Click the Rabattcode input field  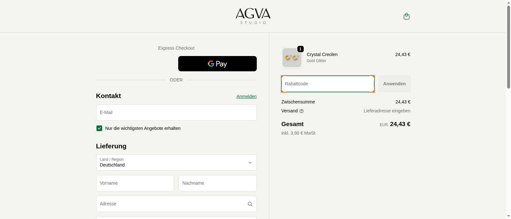tap(328, 84)
